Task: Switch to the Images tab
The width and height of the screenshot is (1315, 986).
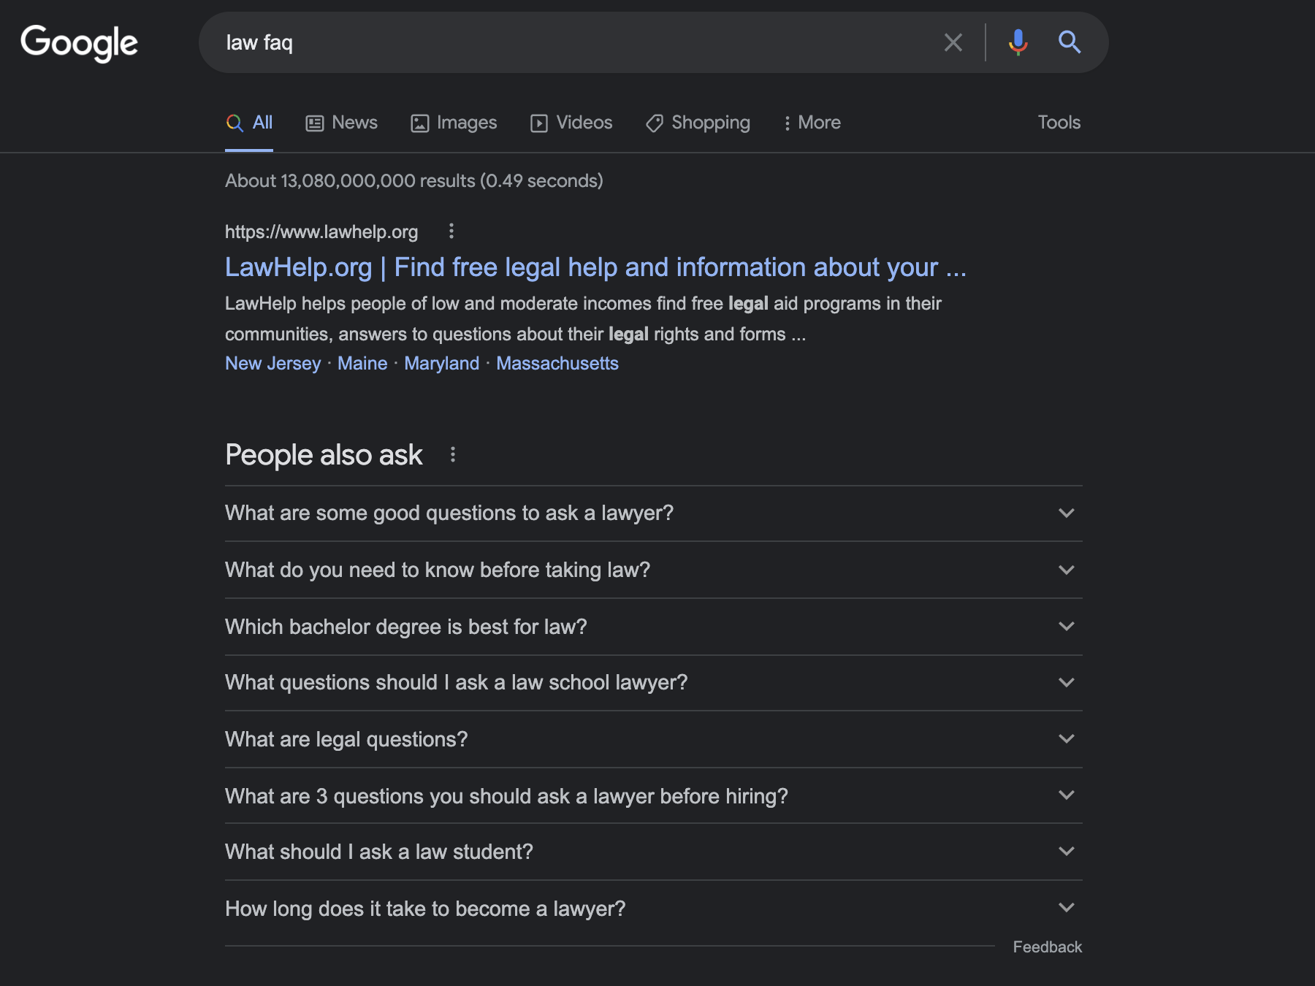Action: click(454, 123)
